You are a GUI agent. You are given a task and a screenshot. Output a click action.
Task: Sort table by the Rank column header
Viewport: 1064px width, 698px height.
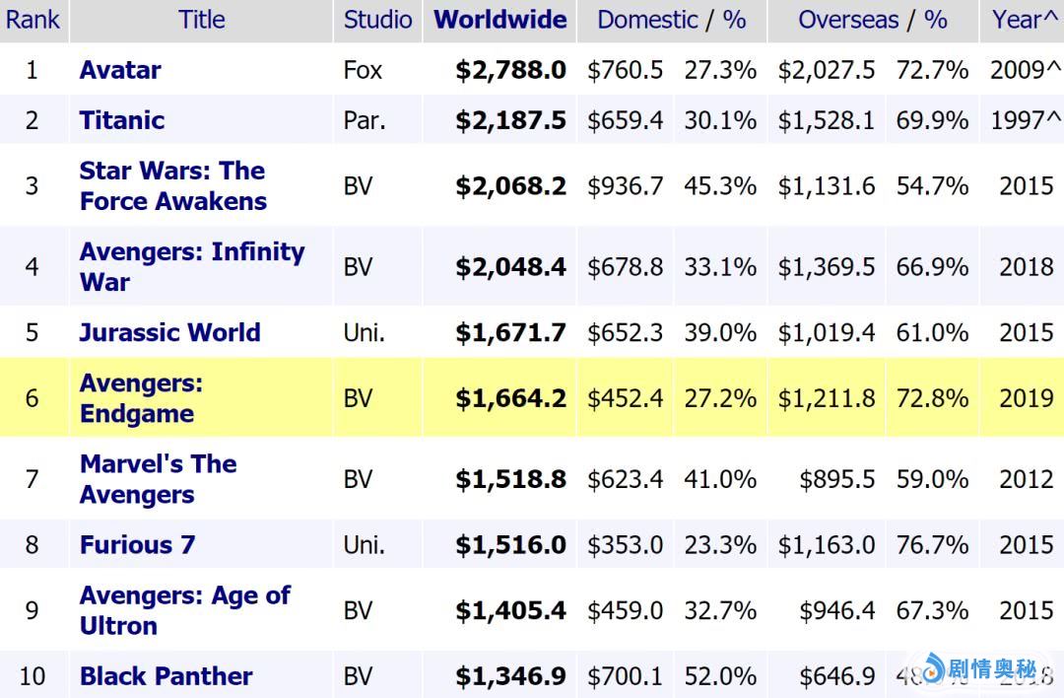(x=33, y=20)
